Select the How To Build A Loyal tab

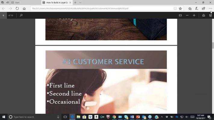57,2
